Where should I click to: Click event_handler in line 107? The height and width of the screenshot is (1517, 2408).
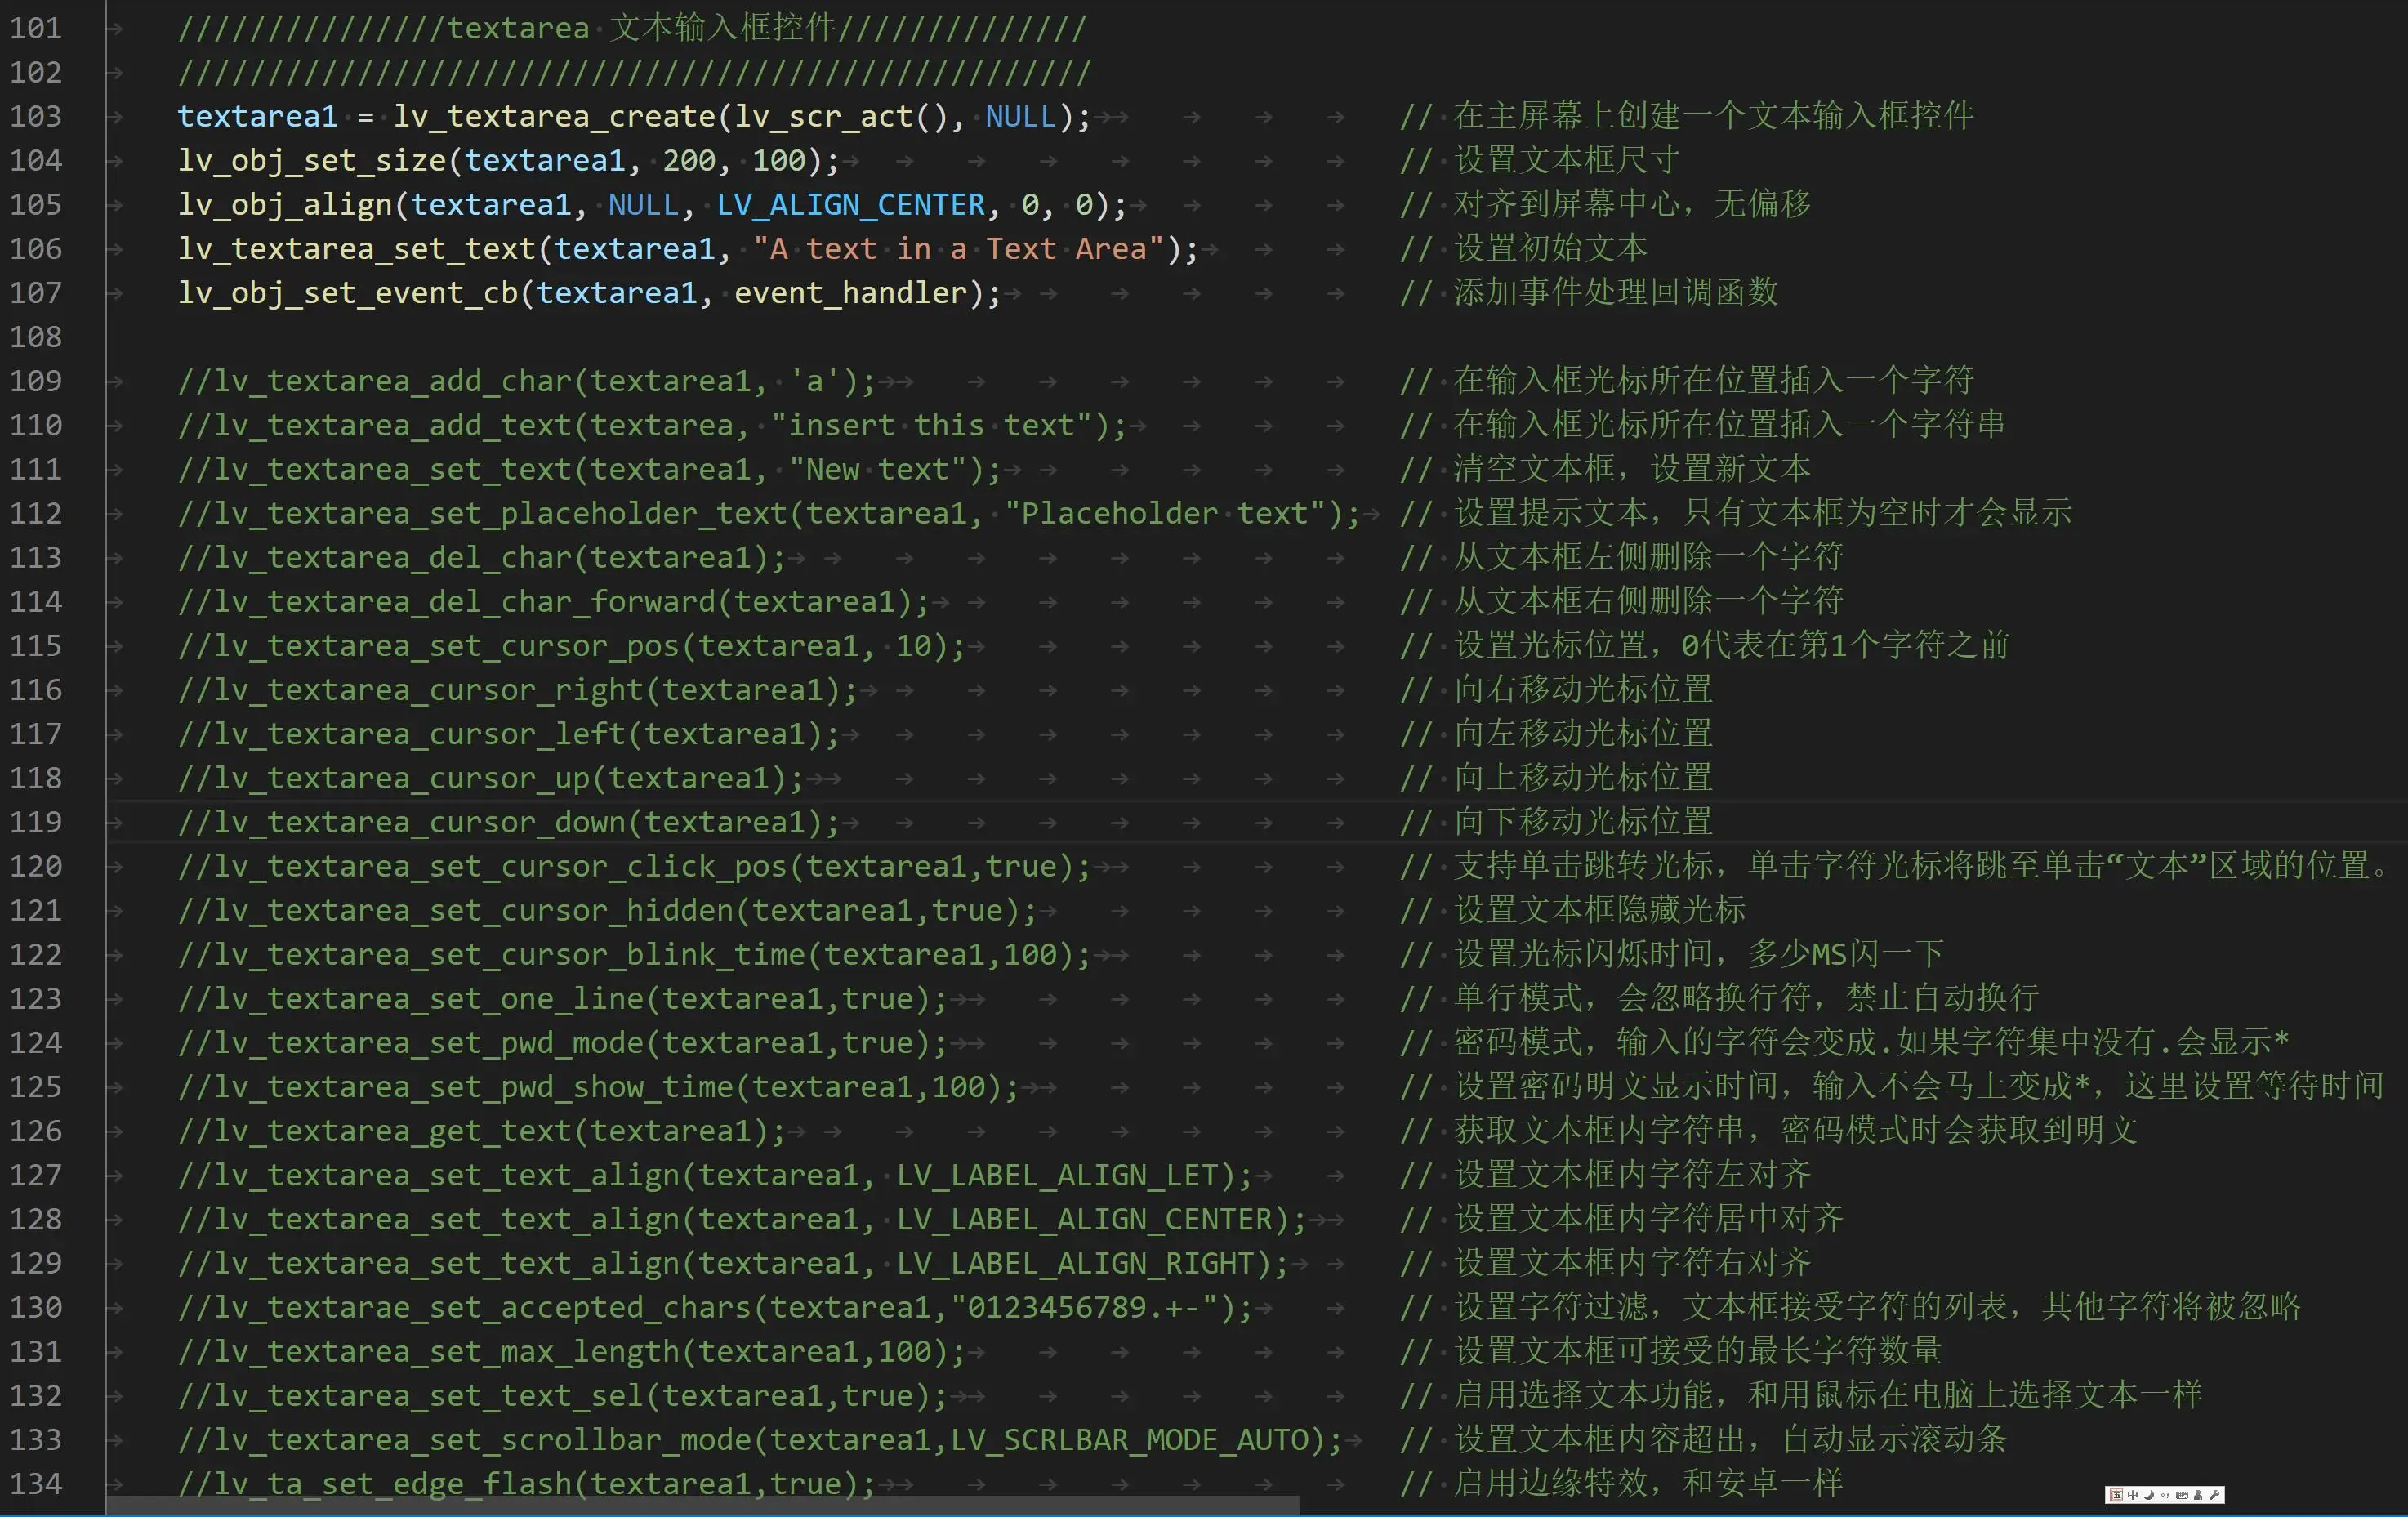click(x=850, y=293)
